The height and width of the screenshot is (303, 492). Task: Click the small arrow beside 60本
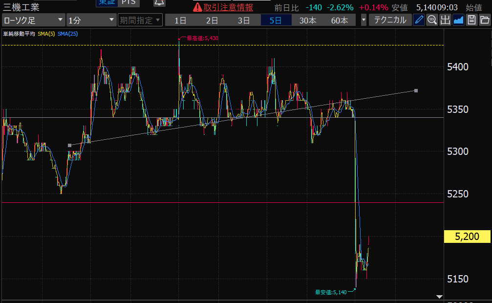point(364,20)
